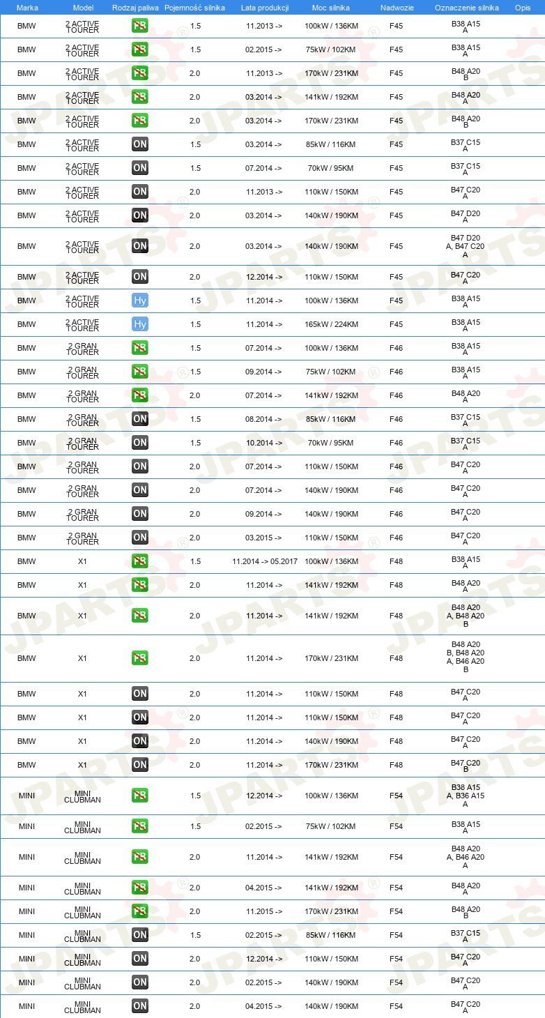Viewport: 545px width, 1018px height.
Task: Click the Pojemność silnika column header
Action: (x=194, y=8)
